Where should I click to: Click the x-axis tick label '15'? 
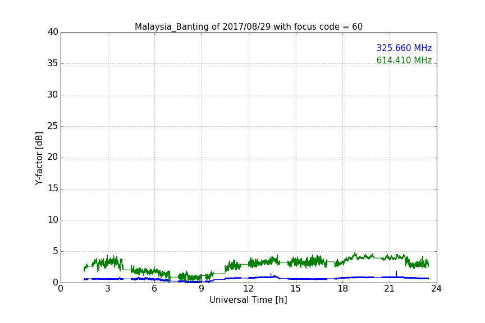[296, 289]
